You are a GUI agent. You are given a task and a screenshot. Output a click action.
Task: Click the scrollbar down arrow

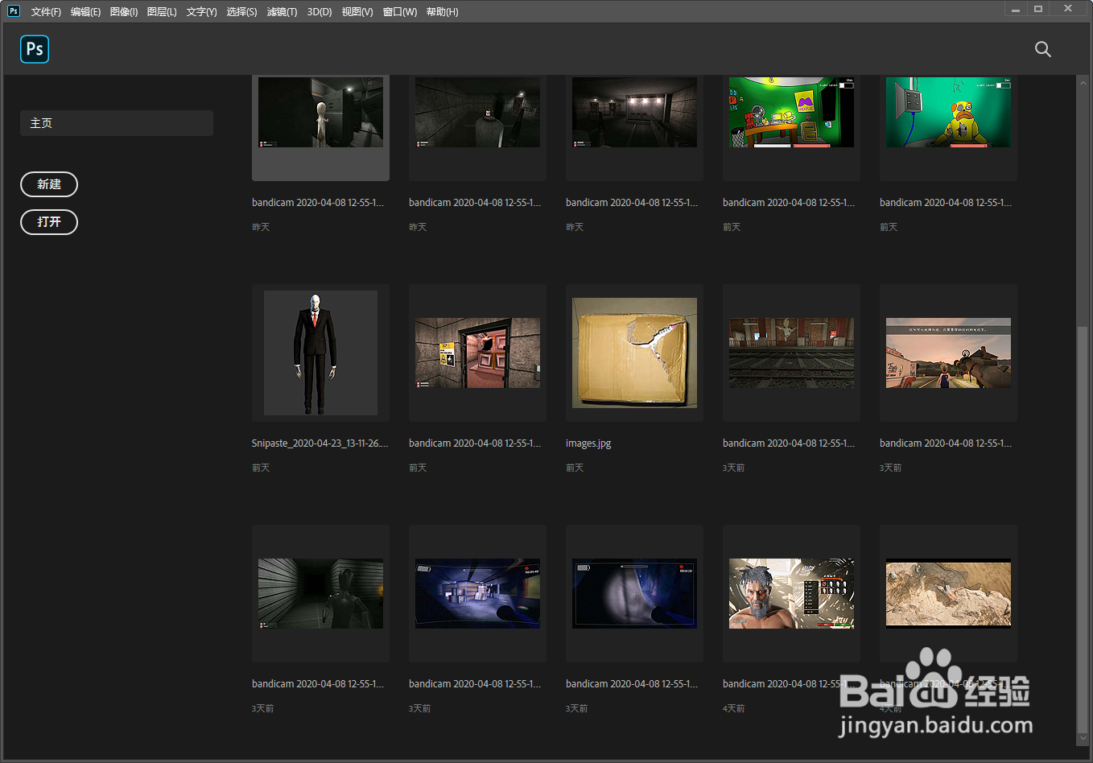(1083, 738)
